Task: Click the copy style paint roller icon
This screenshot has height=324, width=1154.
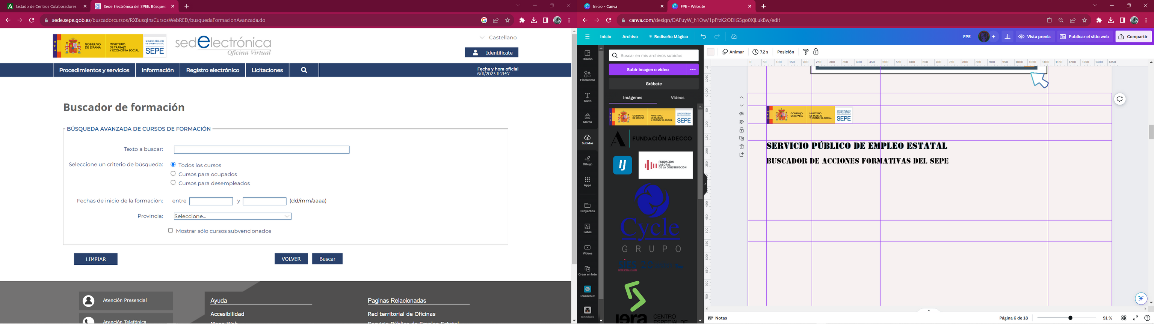Action: point(805,52)
